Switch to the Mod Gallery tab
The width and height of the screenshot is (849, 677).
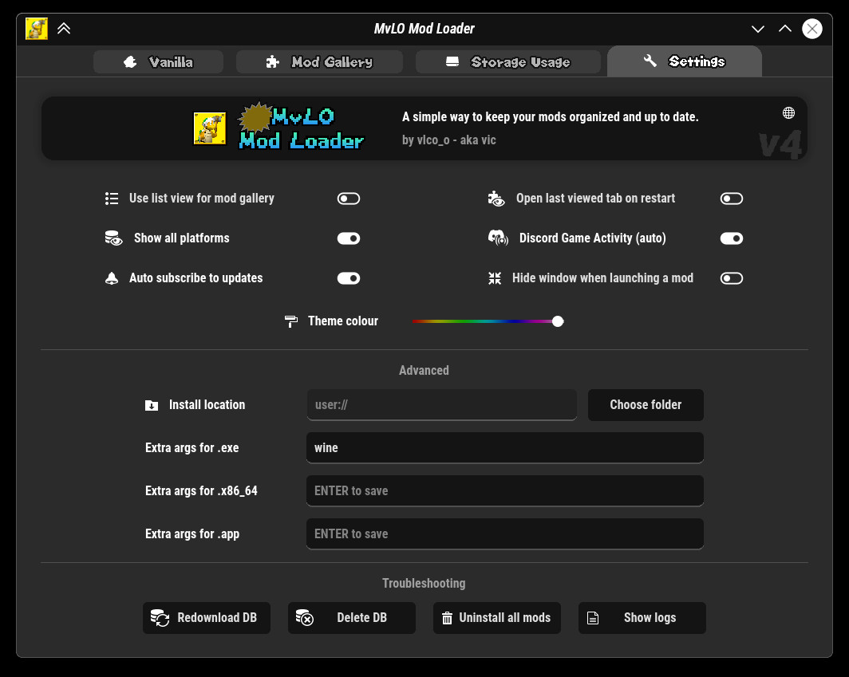pos(319,61)
